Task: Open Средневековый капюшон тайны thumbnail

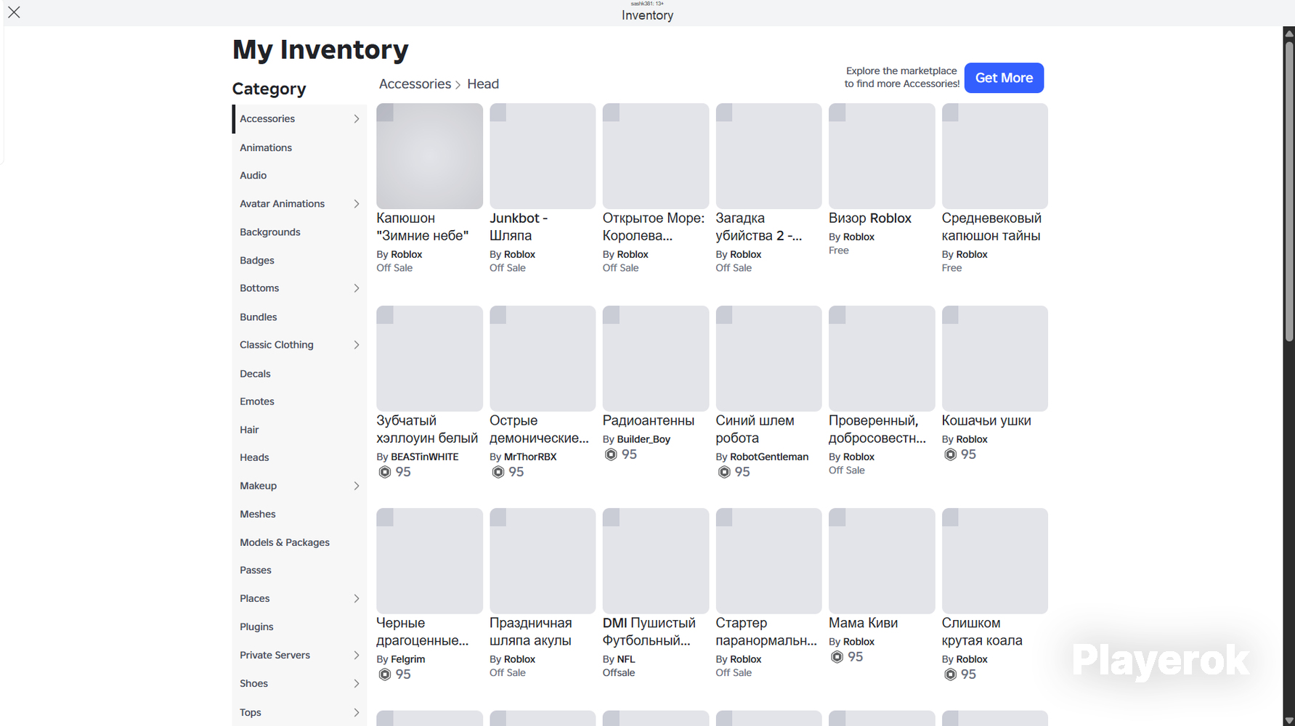Action: click(x=995, y=156)
